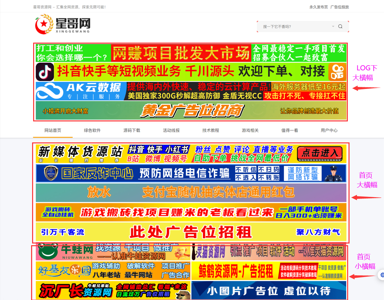Open the 值得一看 menu item
Image resolution: width=384 pixels, height=300 pixels.
coord(289,131)
